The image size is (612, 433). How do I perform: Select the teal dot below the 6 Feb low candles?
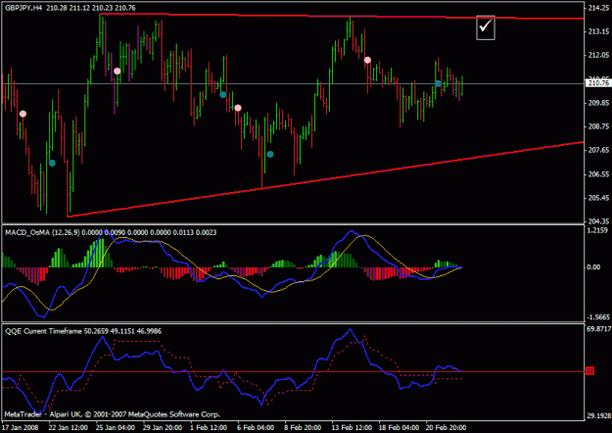(x=270, y=154)
